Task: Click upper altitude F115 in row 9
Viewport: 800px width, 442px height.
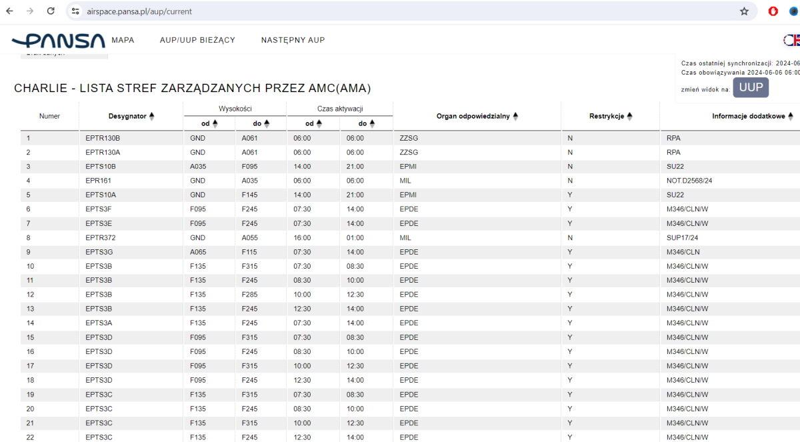Action: (249, 252)
